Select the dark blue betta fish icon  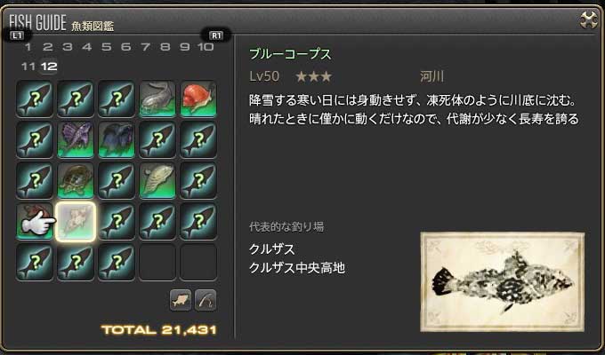click(117, 139)
